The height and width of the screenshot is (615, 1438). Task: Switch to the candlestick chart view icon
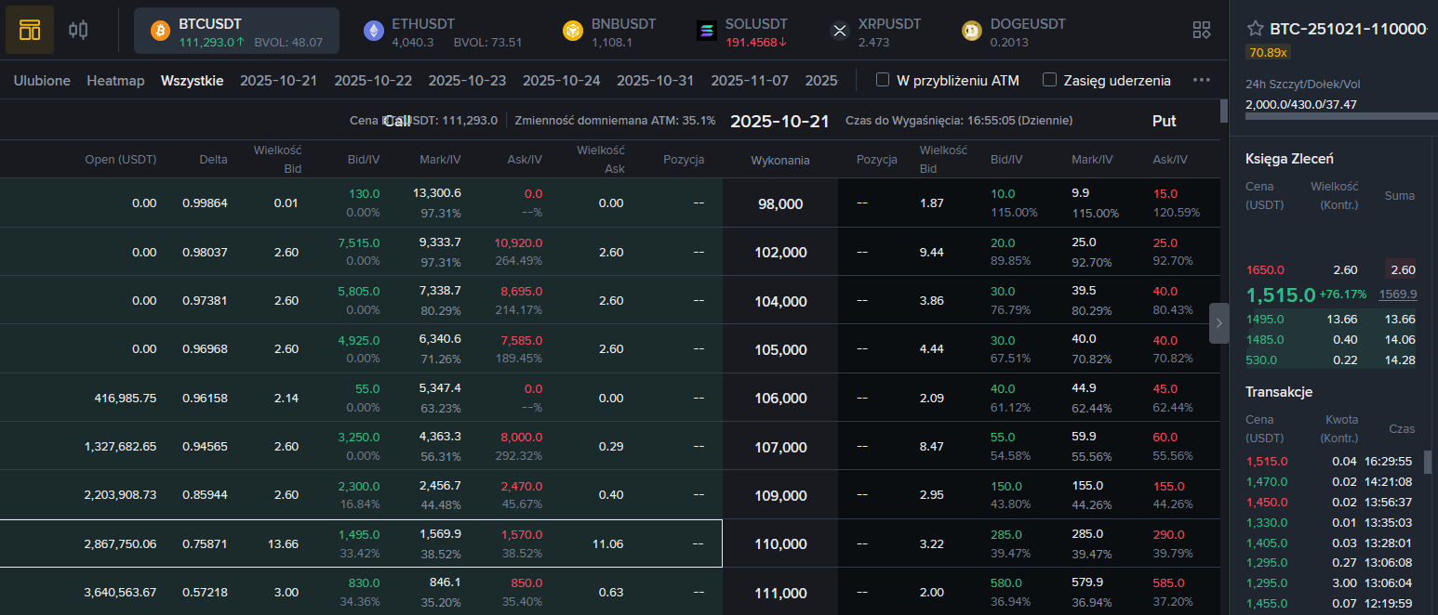click(78, 30)
